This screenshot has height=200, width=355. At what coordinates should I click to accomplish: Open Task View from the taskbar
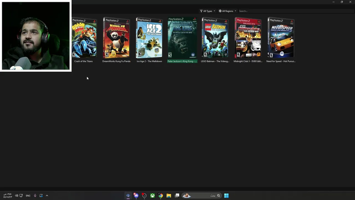(x=177, y=196)
